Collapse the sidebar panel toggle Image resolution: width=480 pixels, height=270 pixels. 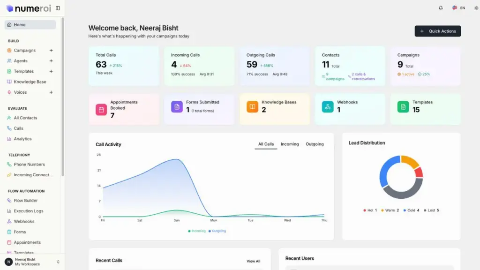coord(58,8)
